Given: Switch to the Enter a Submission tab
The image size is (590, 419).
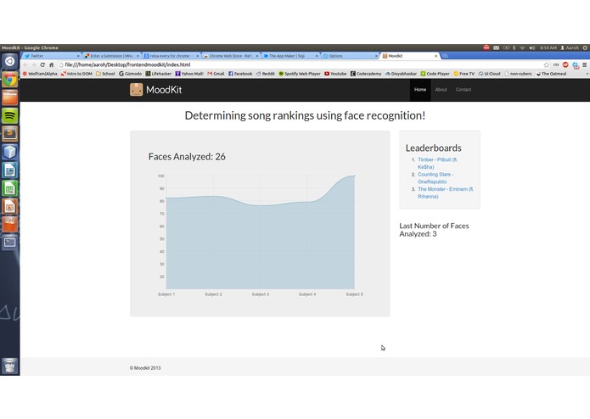Looking at the screenshot, I should point(111,56).
